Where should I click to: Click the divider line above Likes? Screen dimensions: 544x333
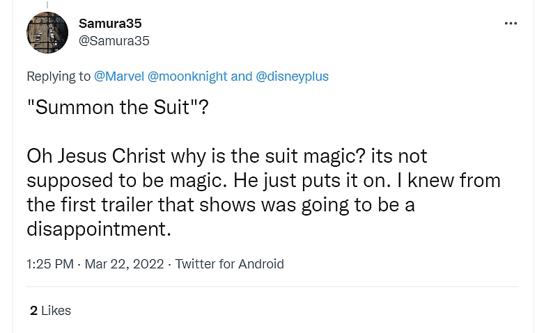272,286
